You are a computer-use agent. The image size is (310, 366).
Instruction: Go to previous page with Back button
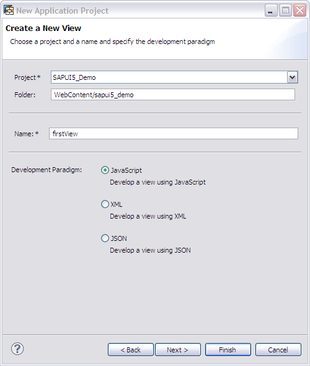coord(131,350)
